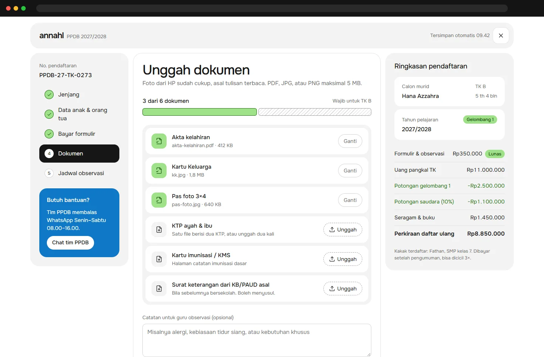Click the annahl logo
Image resolution: width=544 pixels, height=357 pixels.
[x=51, y=36]
